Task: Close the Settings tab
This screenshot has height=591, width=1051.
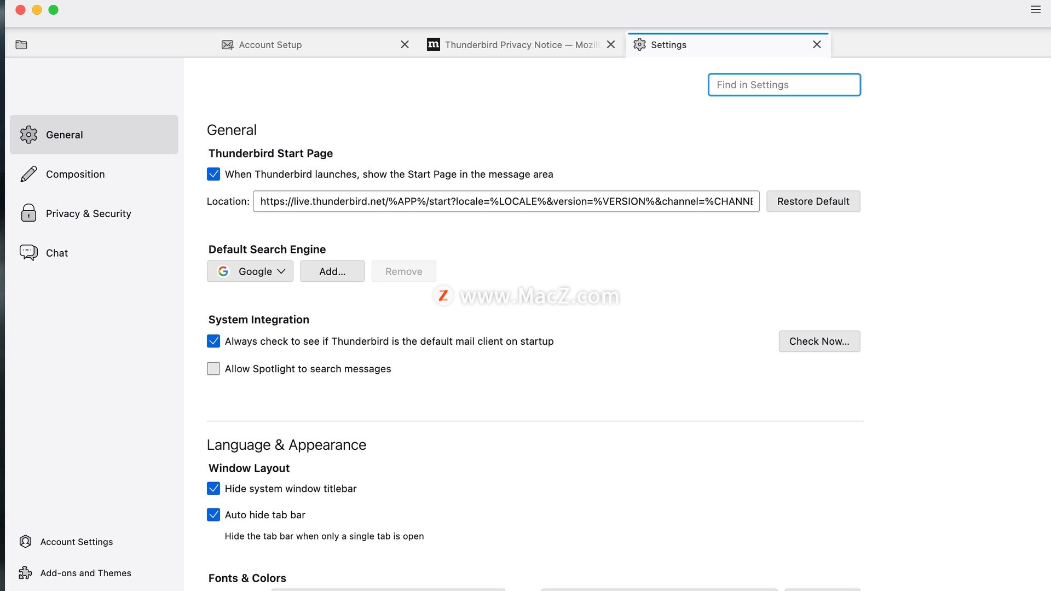Action: 817,44
